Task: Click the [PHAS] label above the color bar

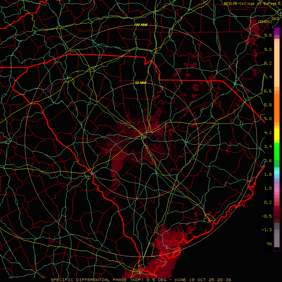Action: tap(265, 22)
